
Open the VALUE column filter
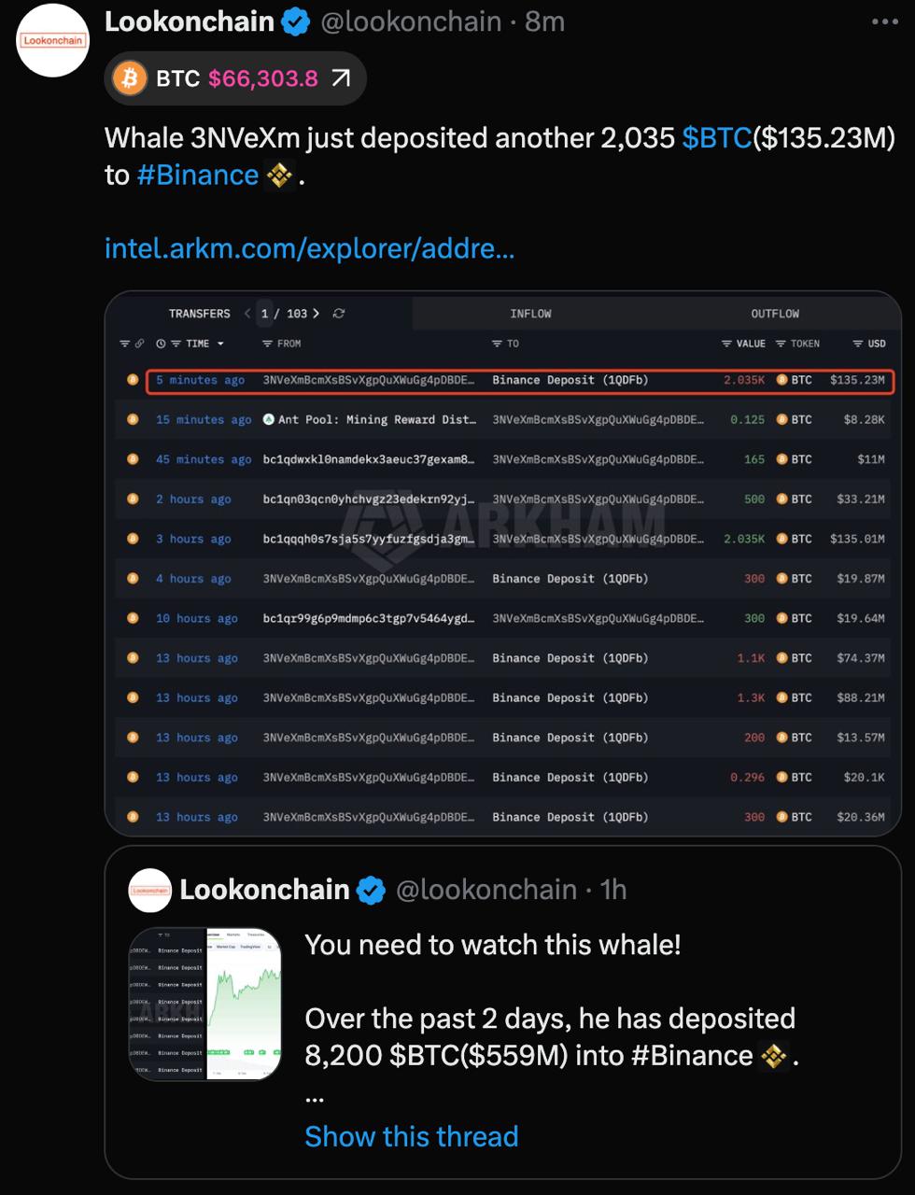(726, 344)
